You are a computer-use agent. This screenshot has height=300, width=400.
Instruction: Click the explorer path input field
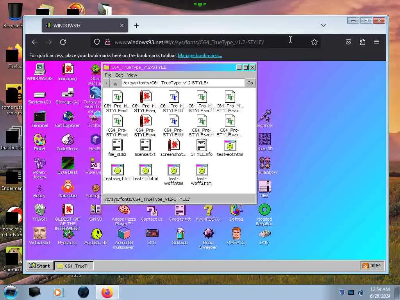point(183,83)
